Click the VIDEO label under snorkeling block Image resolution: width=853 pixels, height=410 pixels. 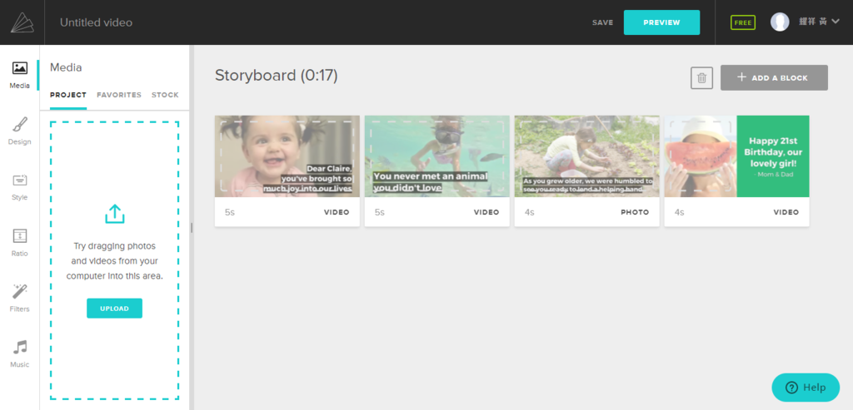point(486,212)
